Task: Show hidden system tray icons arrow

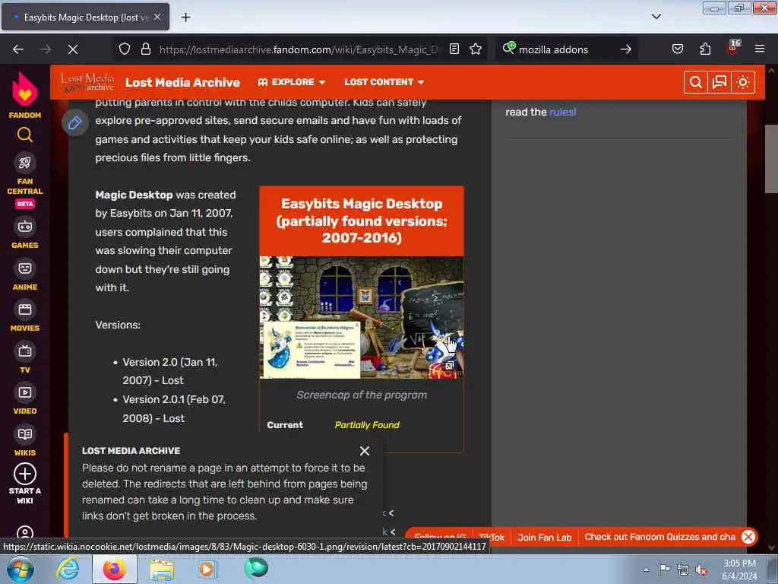Action: coord(646,570)
